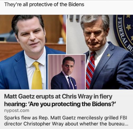Screen dimensions: 133x129
Task: Click the water bottle in the left photo background
Action: click(x=61, y=41)
